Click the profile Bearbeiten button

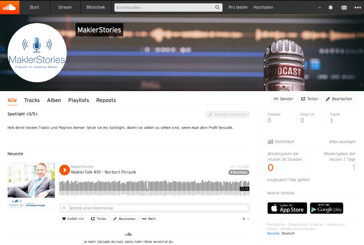(339, 99)
